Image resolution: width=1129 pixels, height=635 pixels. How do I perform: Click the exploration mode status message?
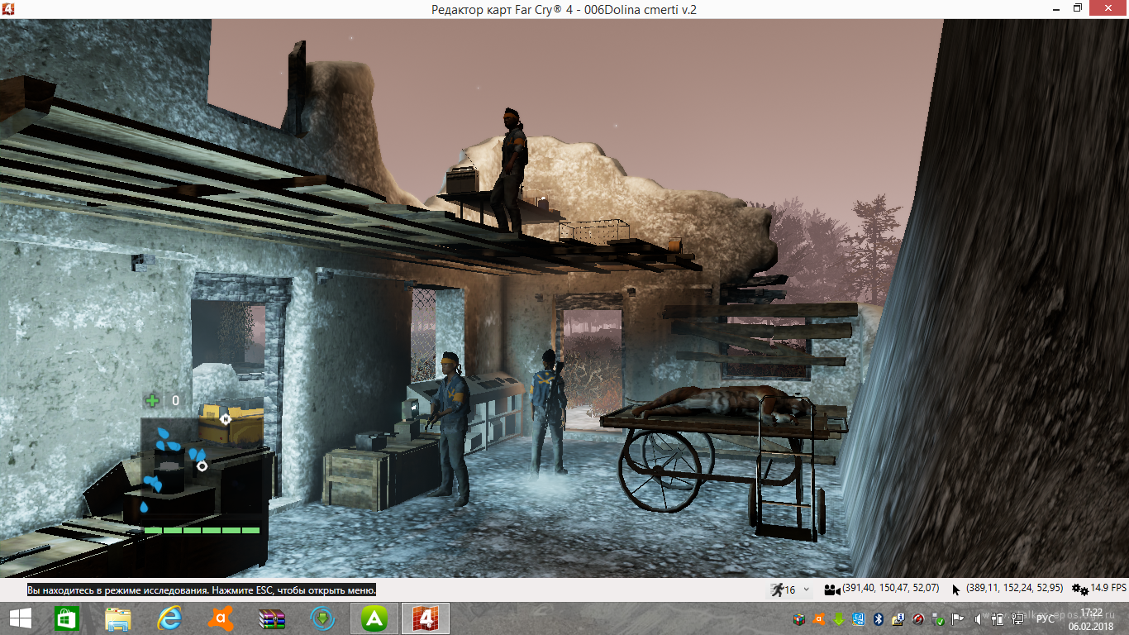pos(202,590)
